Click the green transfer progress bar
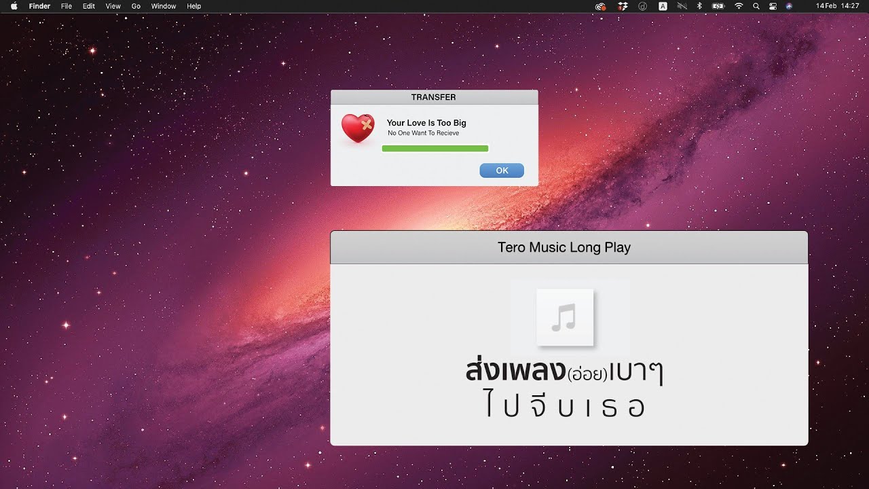 tap(435, 148)
